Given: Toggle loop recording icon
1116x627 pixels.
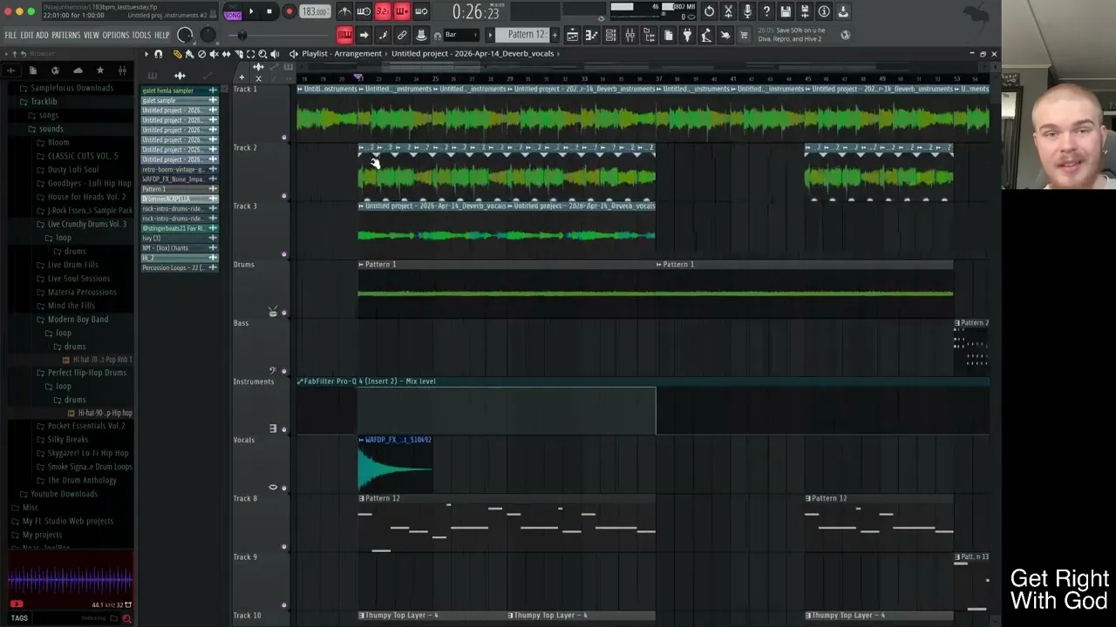Looking at the screenshot, I should (421, 11).
